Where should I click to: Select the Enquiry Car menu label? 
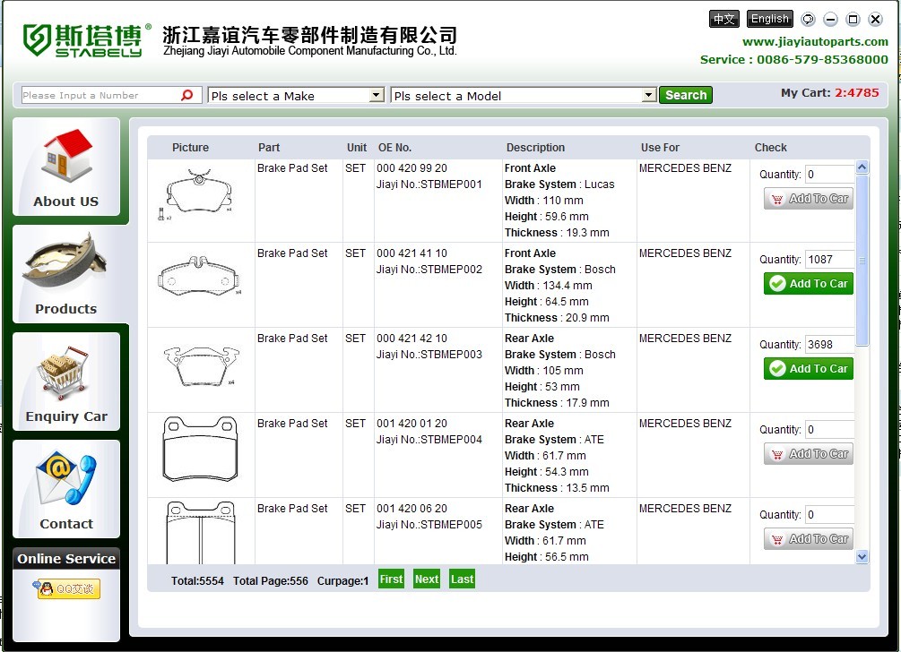[66, 416]
